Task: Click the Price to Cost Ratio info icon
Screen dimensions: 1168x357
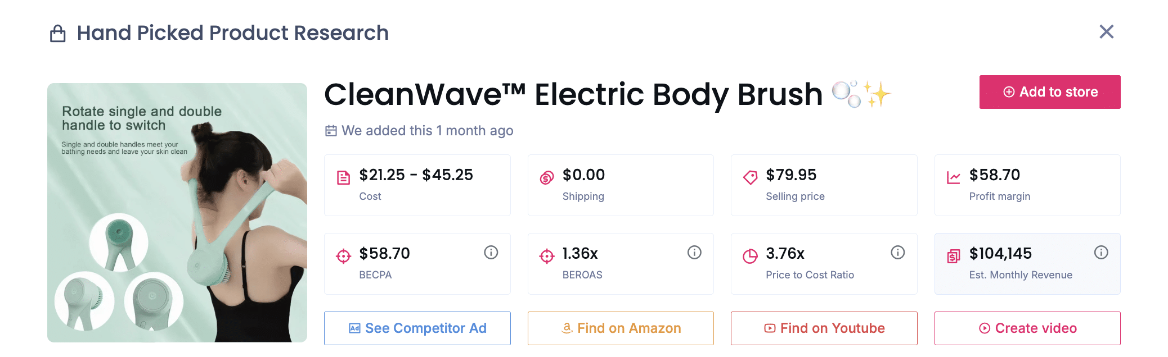Action: [897, 253]
